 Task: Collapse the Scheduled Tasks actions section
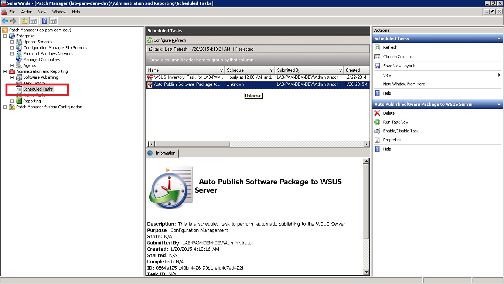click(x=499, y=38)
